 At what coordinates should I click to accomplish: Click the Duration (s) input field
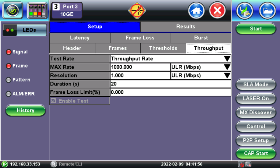pos(171,84)
